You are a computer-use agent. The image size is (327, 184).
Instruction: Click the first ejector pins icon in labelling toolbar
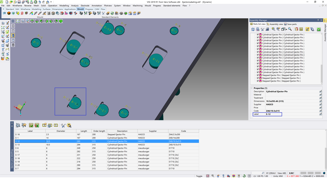click(x=18, y=125)
